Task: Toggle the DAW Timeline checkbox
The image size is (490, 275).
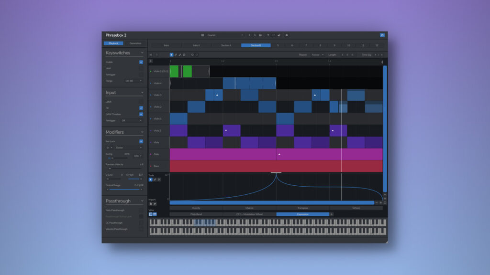Action: [141, 115]
